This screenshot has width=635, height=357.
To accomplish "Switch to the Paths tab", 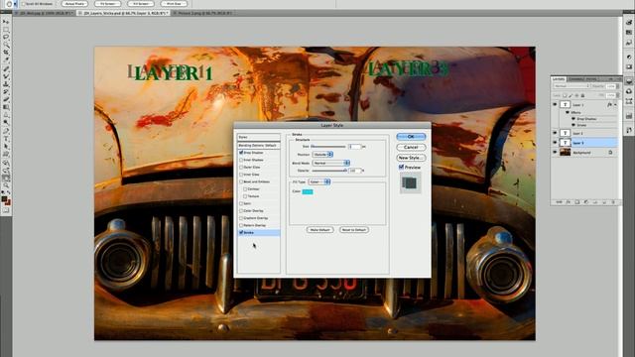I will coord(591,79).
